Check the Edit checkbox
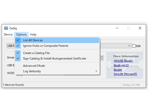Image resolution: width=148 pixels, height=108 pixels. pyautogui.click(x=134, y=46)
